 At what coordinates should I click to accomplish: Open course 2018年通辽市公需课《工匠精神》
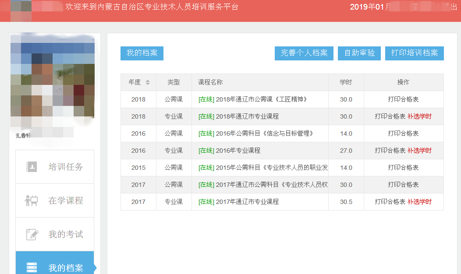point(261,99)
